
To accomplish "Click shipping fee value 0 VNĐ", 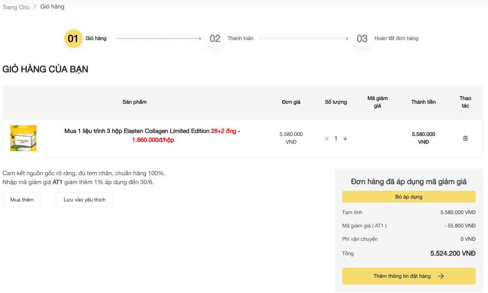I will tap(468, 239).
